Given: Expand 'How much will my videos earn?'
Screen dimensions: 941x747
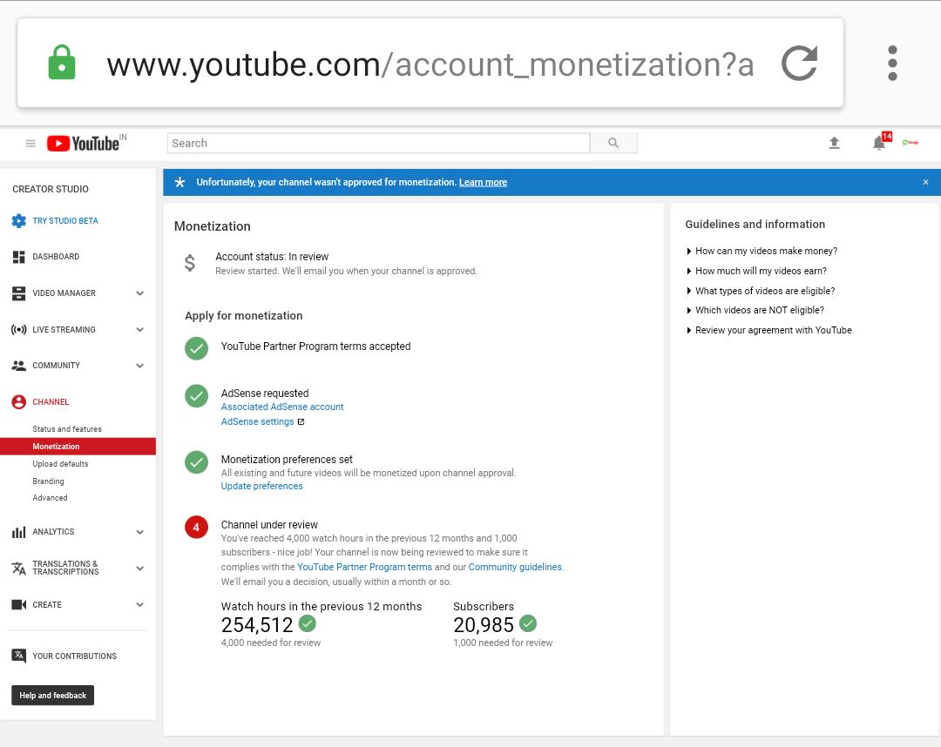Looking at the screenshot, I should point(756,271).
